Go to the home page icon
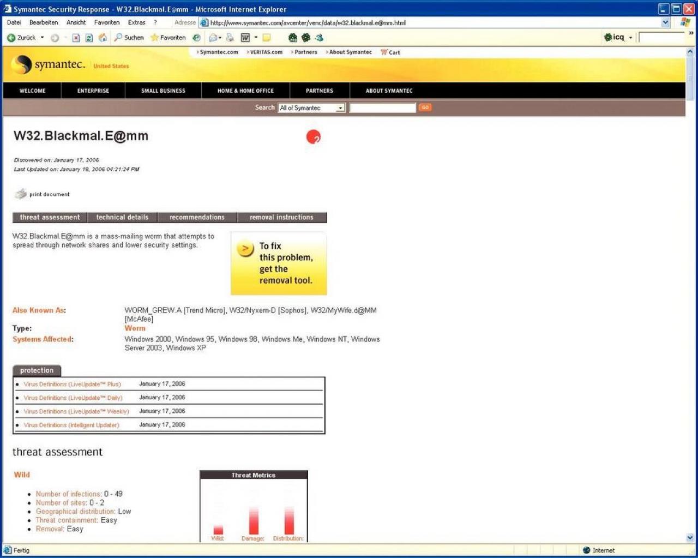This screenshot has width=698, height=558. click(x=103, y=38)
